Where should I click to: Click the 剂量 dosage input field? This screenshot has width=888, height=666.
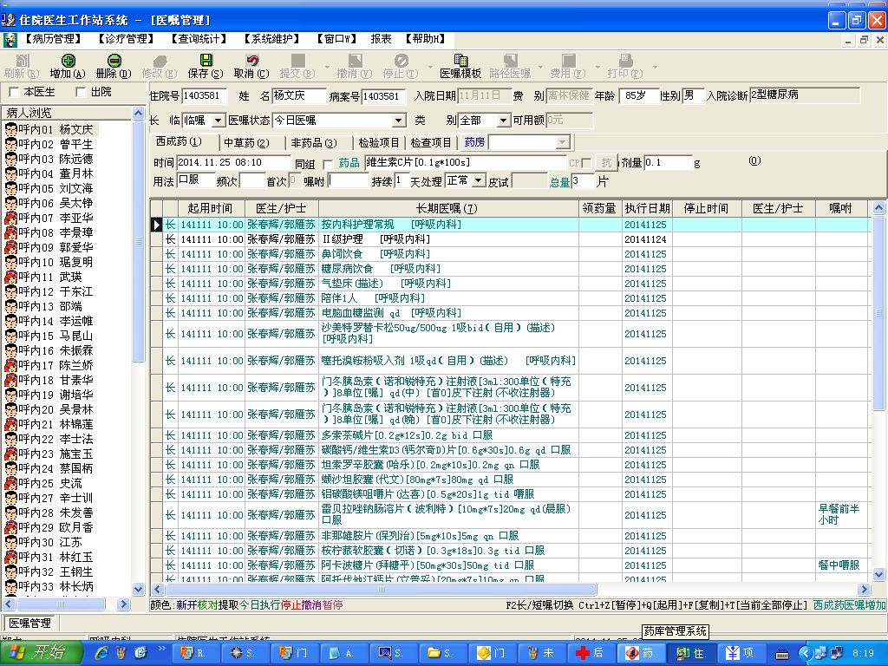[669, 162]
